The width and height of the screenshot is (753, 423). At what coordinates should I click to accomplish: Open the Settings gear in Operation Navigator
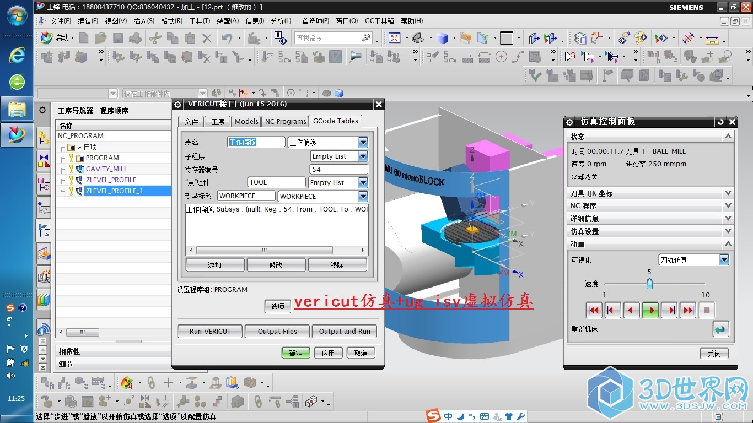42,110
